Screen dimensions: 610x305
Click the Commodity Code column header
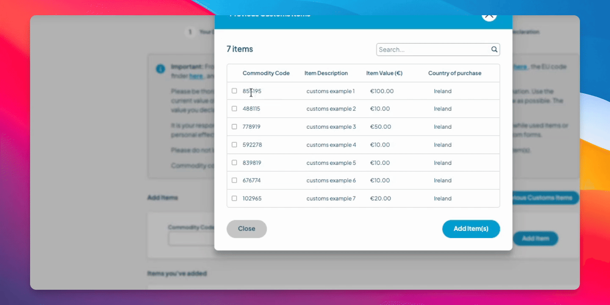point(266,73)
